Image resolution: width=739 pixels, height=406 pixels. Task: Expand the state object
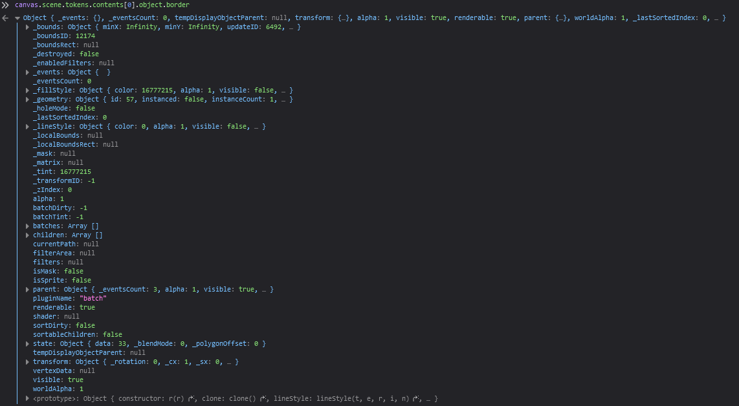[x=26, y=343]
